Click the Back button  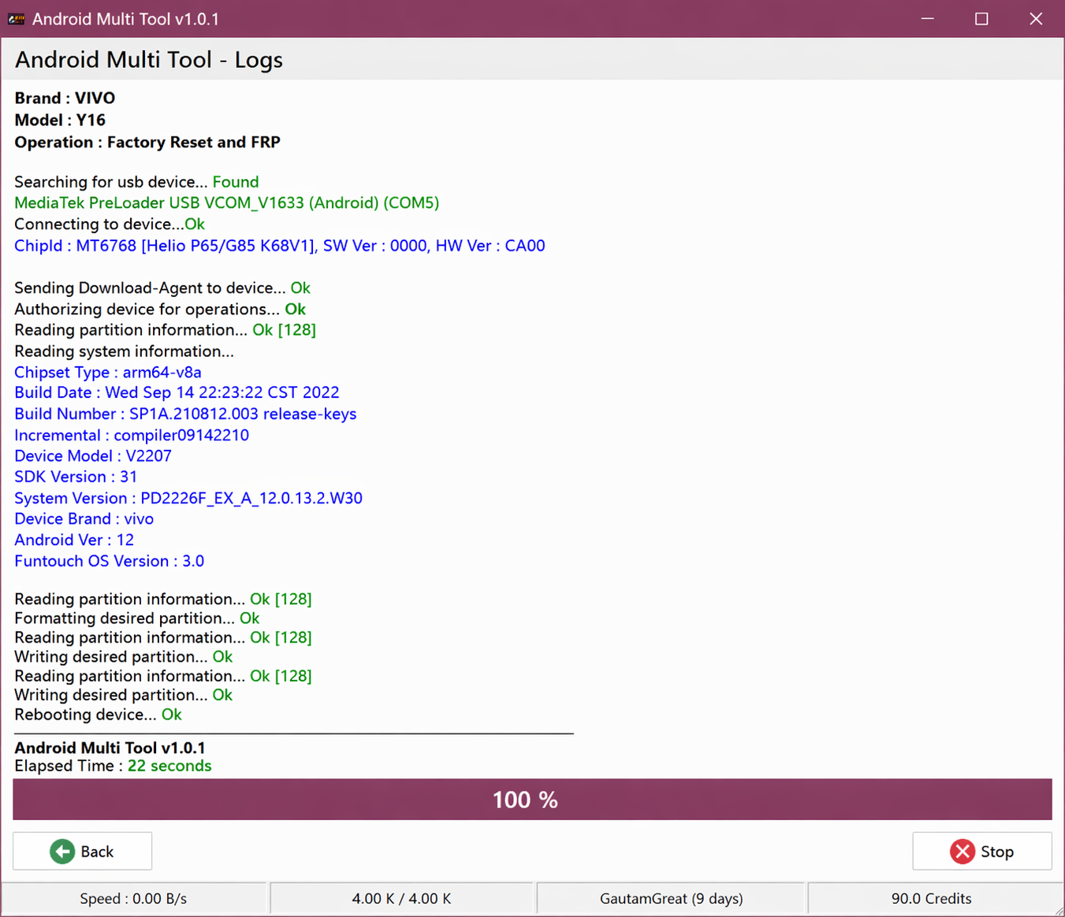pyautogui.click(x=82, y=851)
